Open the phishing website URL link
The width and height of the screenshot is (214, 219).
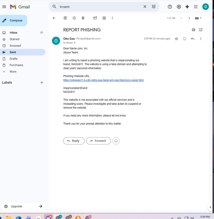(103, 80)
